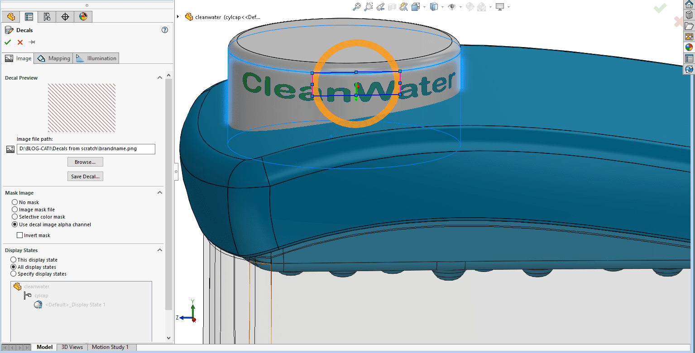Open the View Orientation dropdown arrow
This screenshot has height=353, width=695.
click(424, 7)
